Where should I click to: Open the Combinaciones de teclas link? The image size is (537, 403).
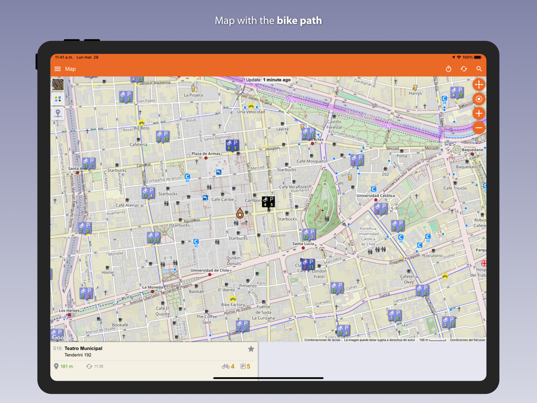point(322,340)
